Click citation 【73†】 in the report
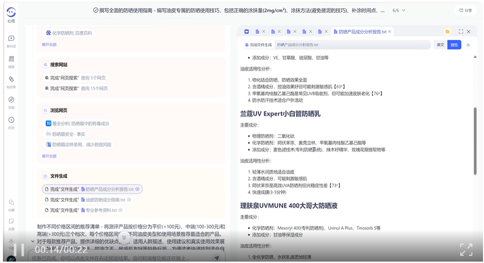 pos(334,186)
